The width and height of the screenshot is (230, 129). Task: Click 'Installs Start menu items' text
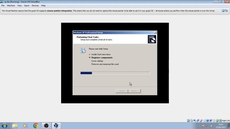click(101, 54)
